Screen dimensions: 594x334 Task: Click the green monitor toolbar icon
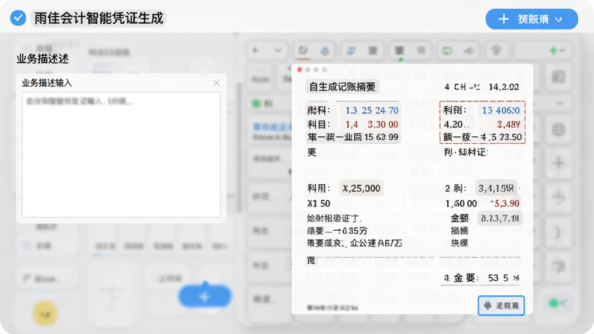pyautogui.click(x=447, y=50)
